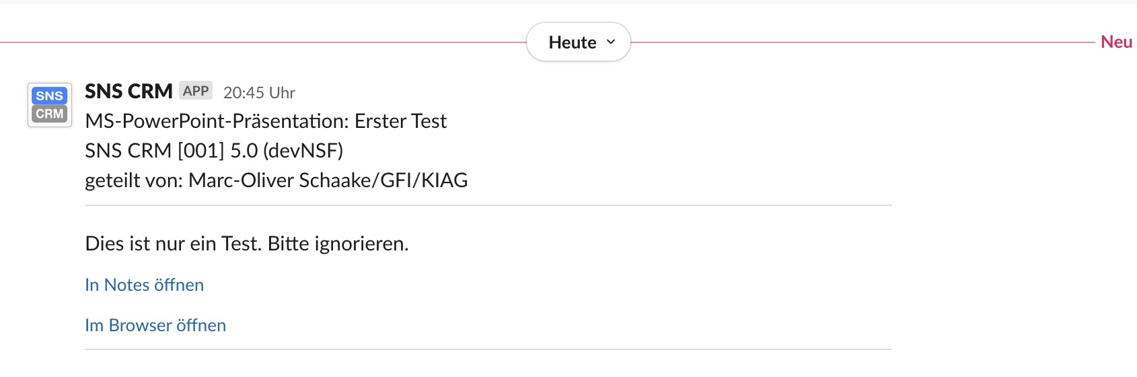This screenshot has height=377, width=1137.
Task: Follow the Im Browser öffnen link
Action: point(155,325)
